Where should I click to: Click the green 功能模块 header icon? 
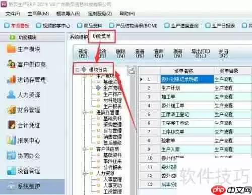(x=12, y=37)
